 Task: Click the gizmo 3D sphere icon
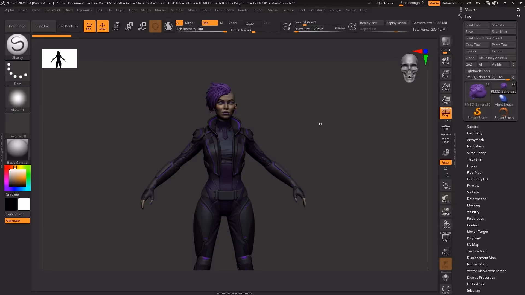(x=155, y=26)
